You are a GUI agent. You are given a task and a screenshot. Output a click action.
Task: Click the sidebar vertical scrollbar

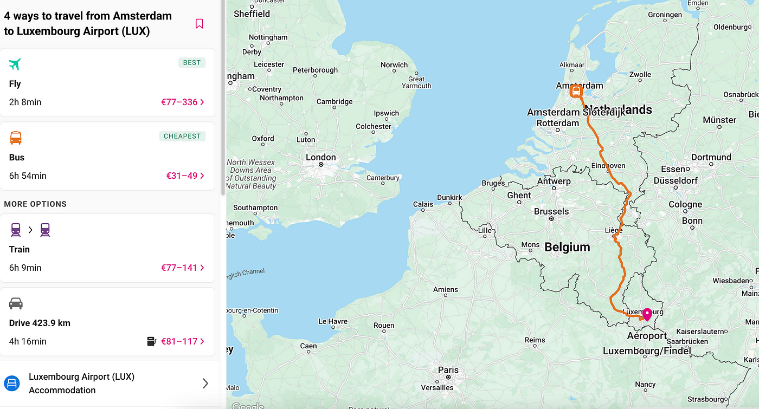pos(222,98)
